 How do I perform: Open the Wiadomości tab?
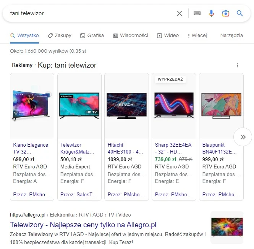coord(131,36)
